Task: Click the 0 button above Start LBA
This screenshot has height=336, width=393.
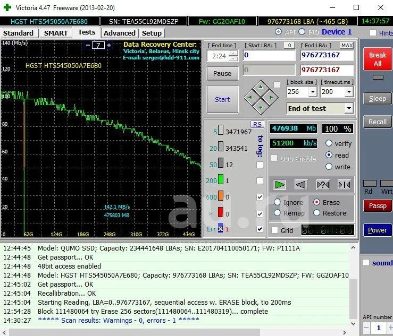Action: point(289,45)
